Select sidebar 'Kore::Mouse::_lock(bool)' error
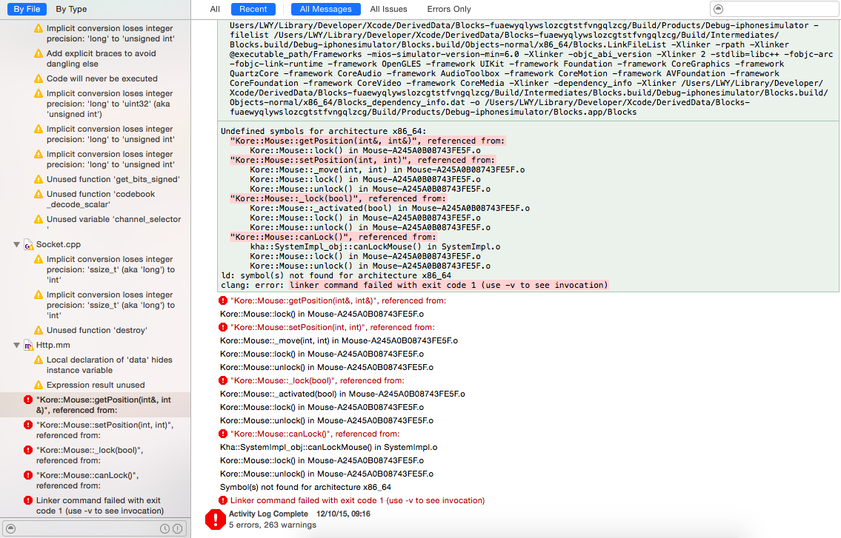The height and width of the screenshot is (538, 841). tap(90, 455)
